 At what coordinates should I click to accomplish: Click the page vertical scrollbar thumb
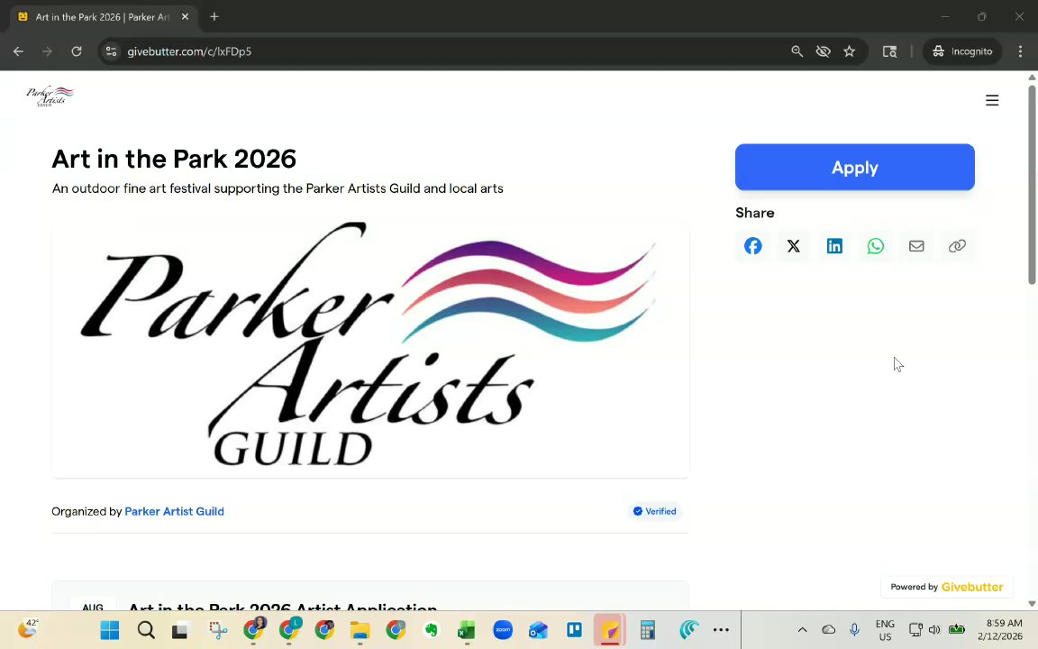point(1032,185)
